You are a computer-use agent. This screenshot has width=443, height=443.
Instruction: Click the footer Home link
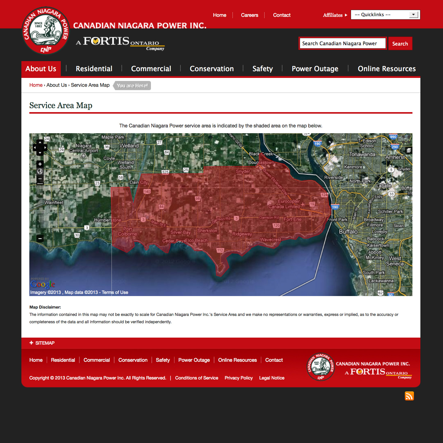click(x=36, y=360)
